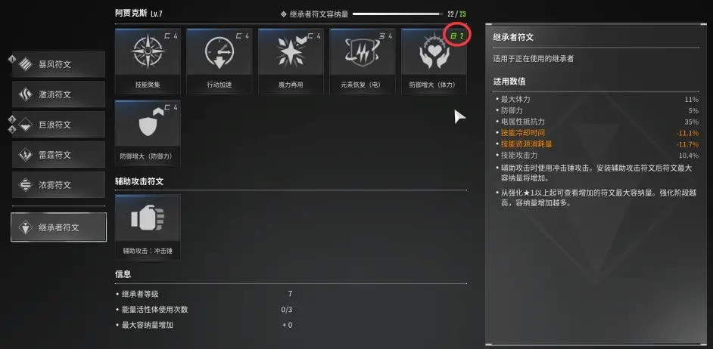Image resolution: width=713 pixels, height=349 pixels.
Task: Select the 行动加速 rune card
Action: pyautogui.click(x=220, y=61)
